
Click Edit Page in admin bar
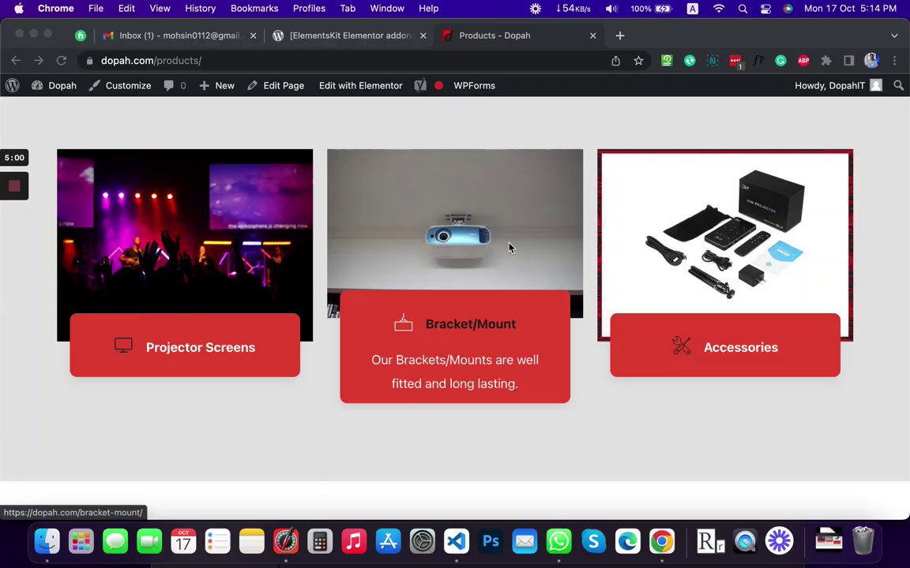tap(276, 85)
